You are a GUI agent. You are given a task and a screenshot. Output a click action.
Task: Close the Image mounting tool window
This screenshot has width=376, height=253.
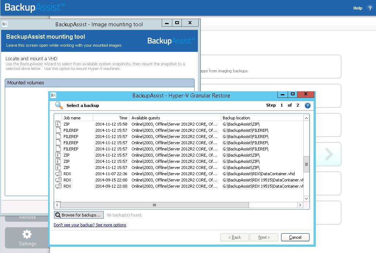(x=190, y=23)
